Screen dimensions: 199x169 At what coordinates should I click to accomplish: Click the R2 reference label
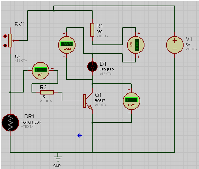tap(43, 87)
